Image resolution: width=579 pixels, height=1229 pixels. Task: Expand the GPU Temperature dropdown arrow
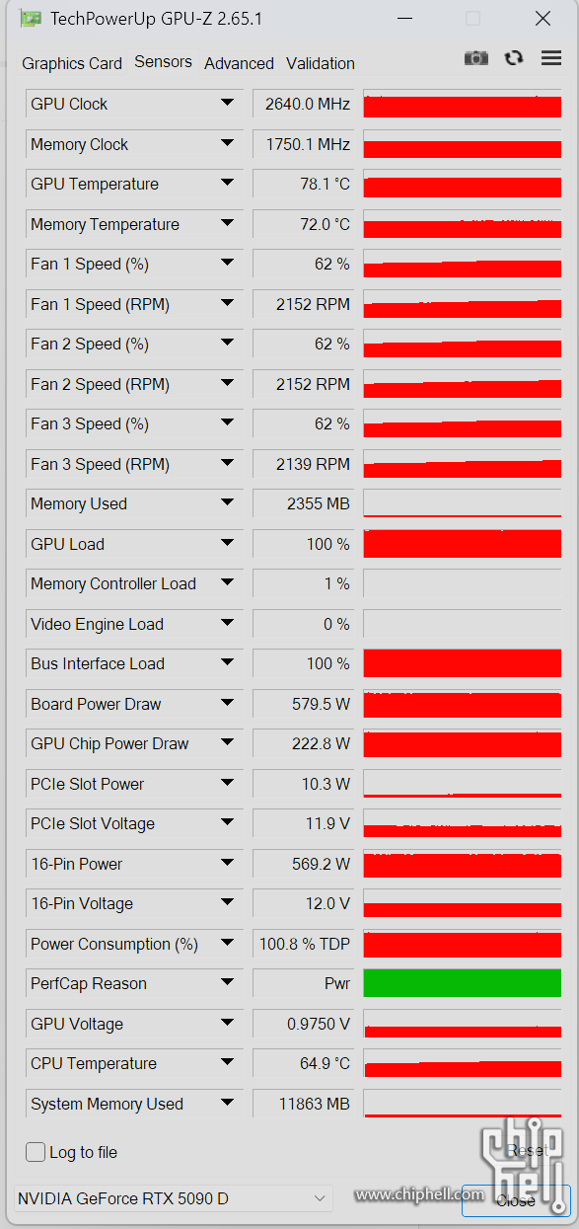coord(227,183)
